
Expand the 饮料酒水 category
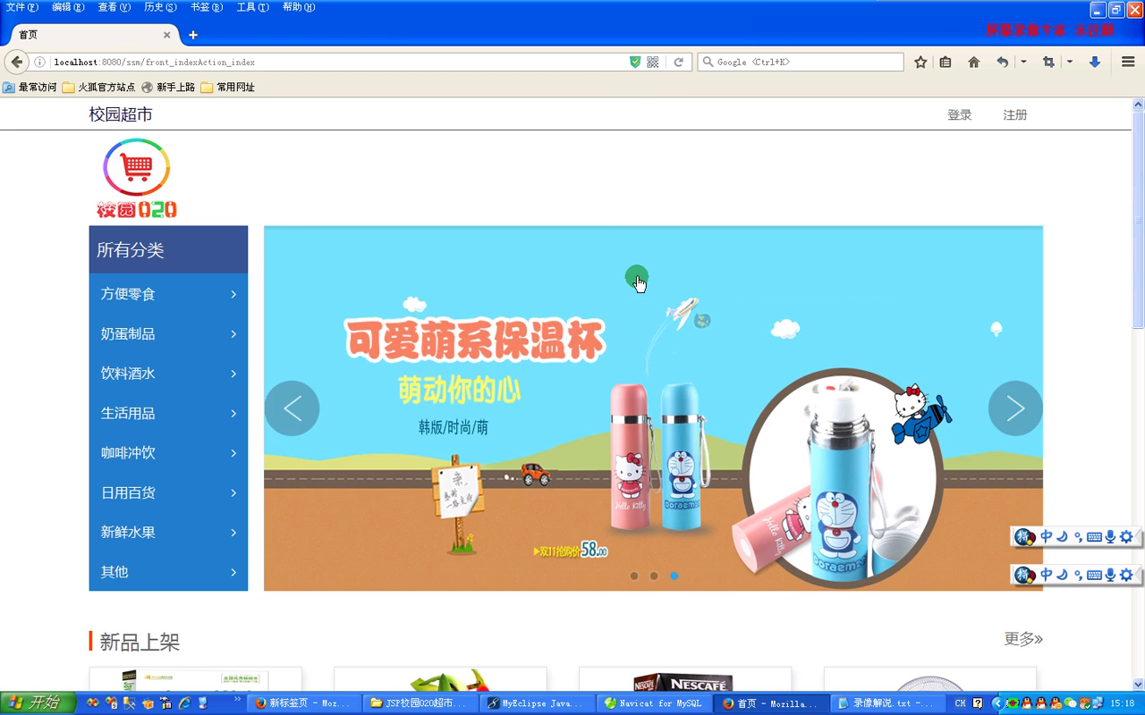[168, 374]
